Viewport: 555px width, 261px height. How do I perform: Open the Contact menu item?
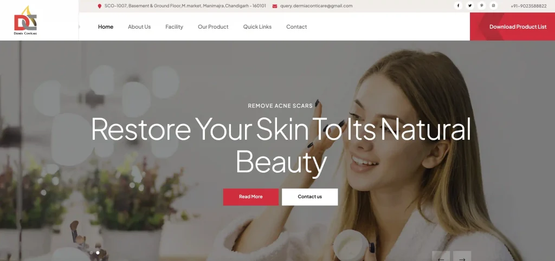tap(296, 27)
